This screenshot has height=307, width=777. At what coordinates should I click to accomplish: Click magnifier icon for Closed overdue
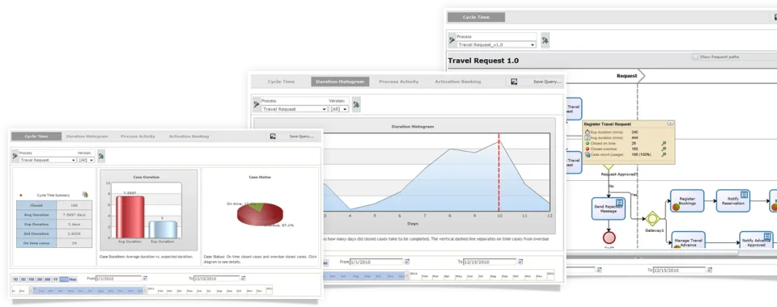[x=664, y=149]
